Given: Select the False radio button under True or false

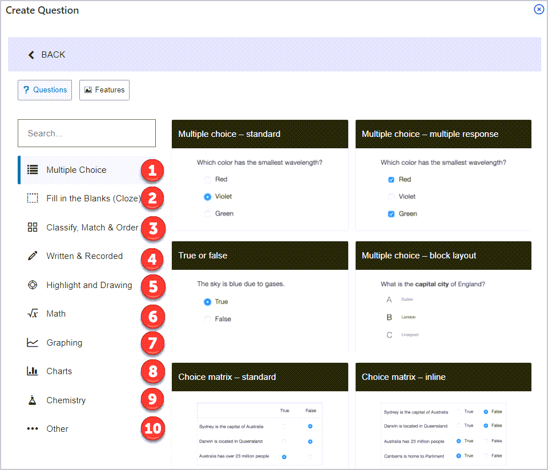Looking at the screenshot, I should point(208,319).
